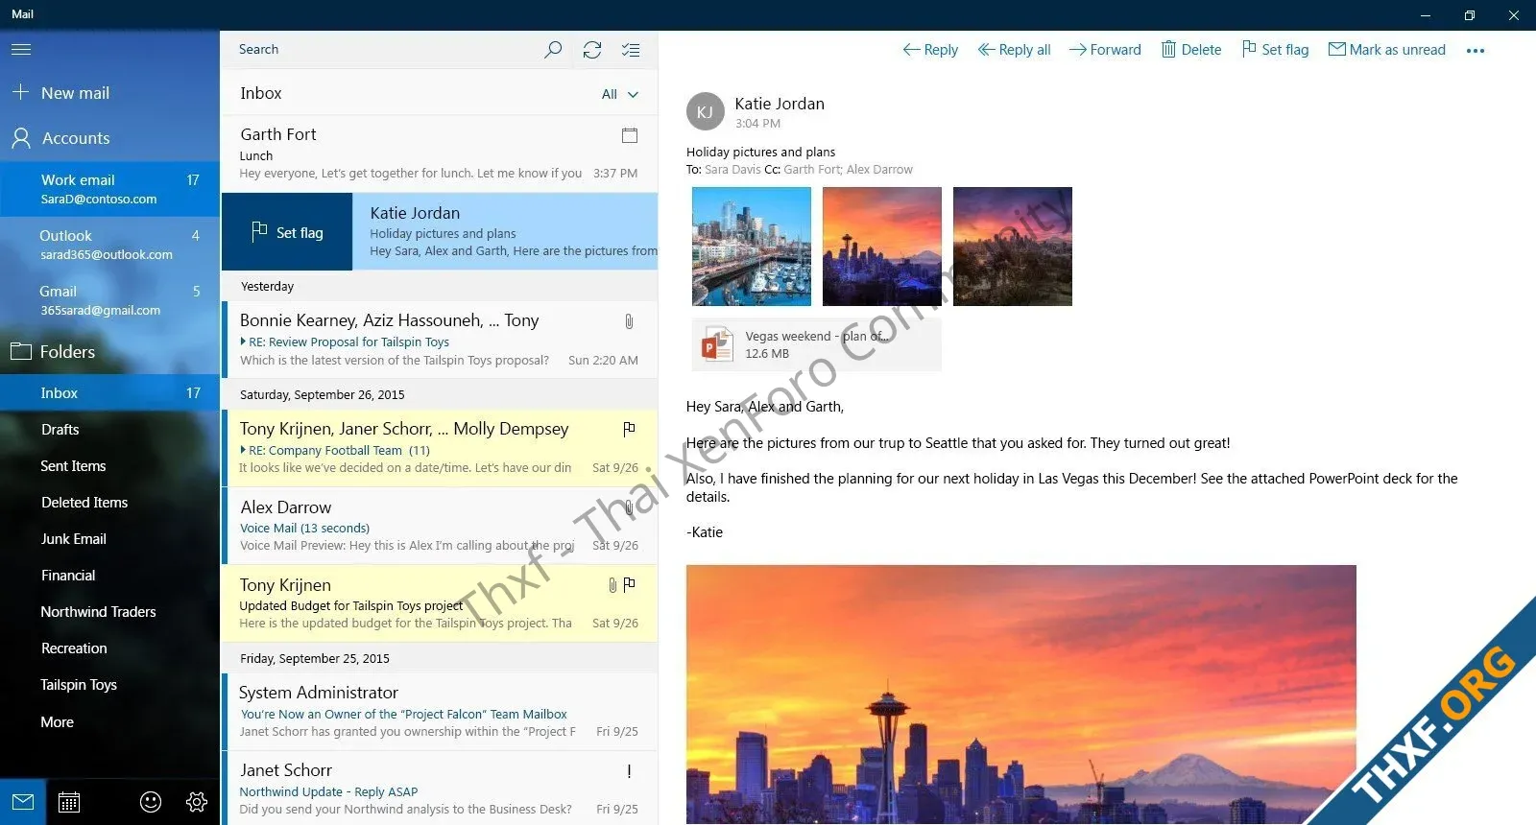Toggle the flag on Updated Budget email
1536x825 pixels.
point(629,584)
